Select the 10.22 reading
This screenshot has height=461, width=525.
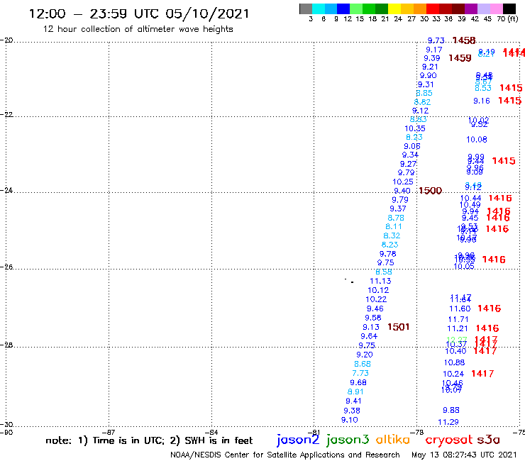[376, 299]
